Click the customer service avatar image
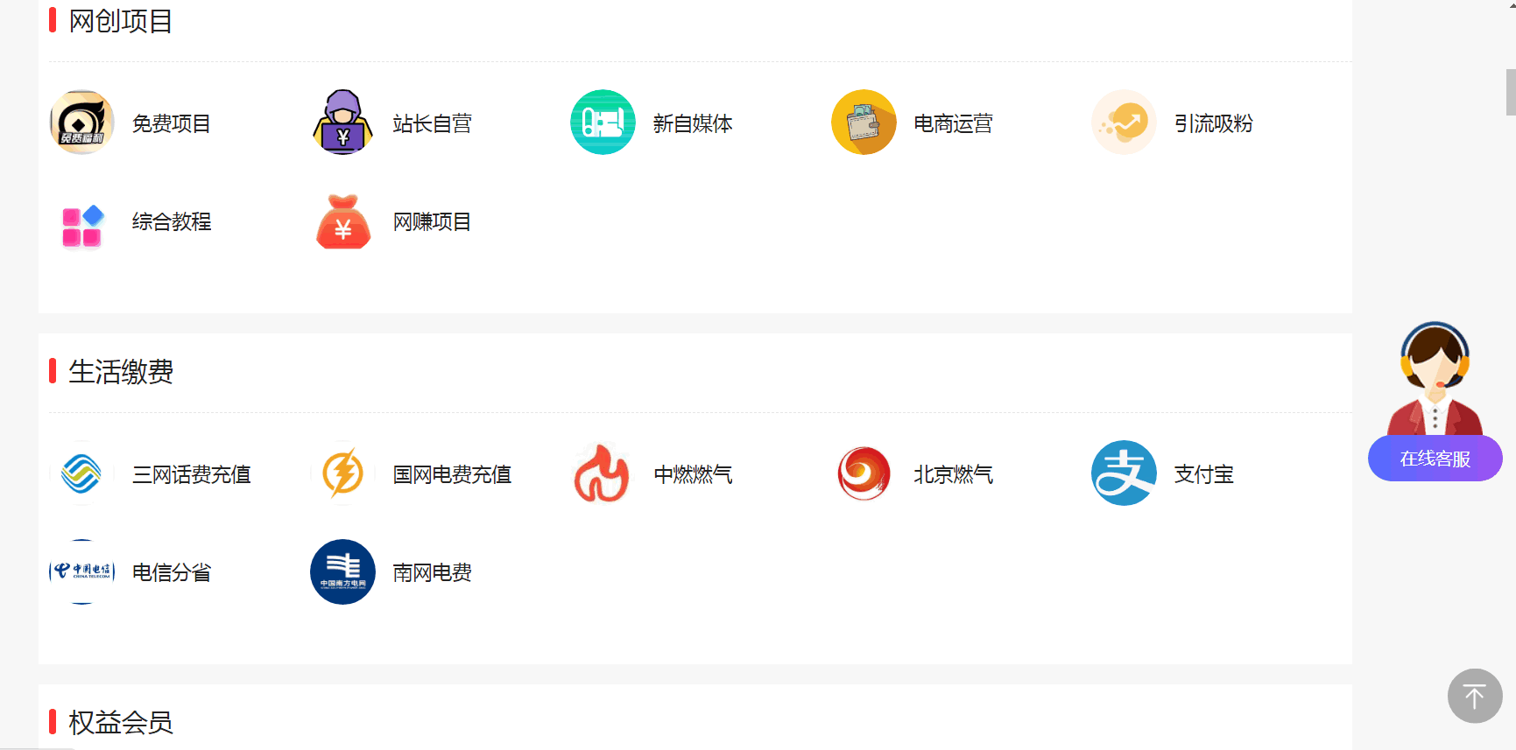The height and width of the screenshot is (750, 1516). pos(1435,378)
